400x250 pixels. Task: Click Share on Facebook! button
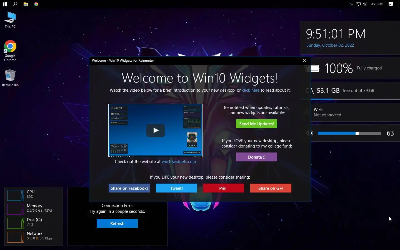point(129,188)
